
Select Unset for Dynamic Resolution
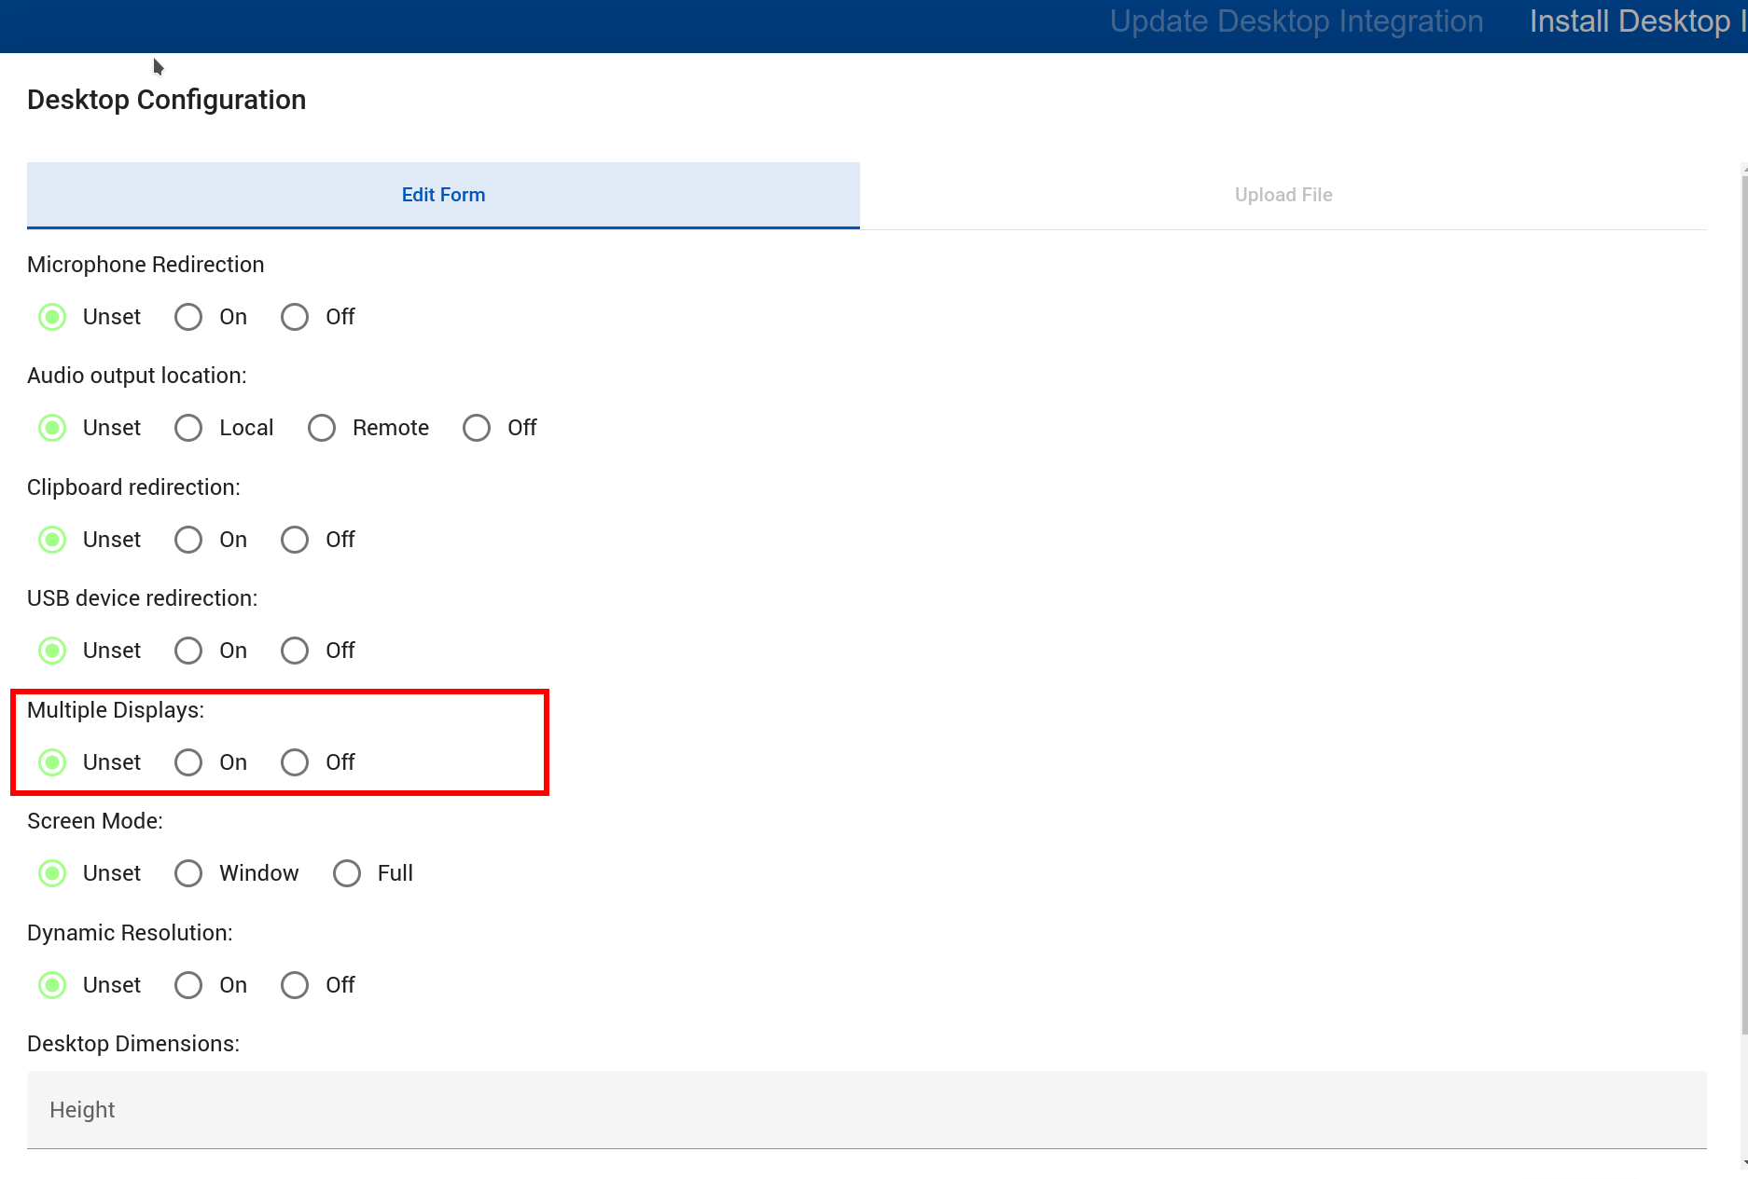pyautogui.click(x=53, y=985)
